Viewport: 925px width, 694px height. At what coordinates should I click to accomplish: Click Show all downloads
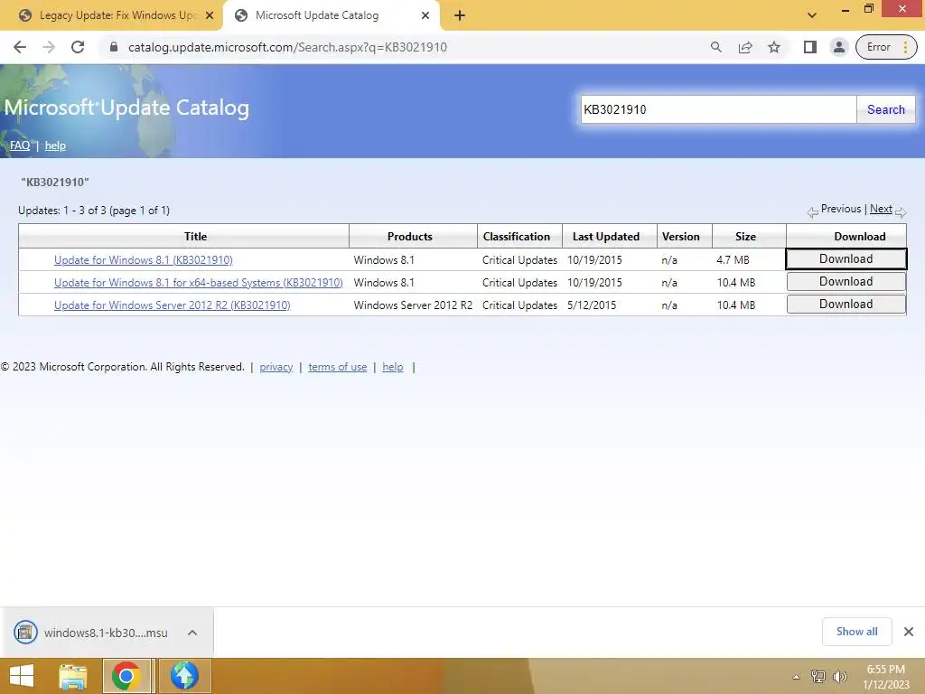click(x=856, y=632)
